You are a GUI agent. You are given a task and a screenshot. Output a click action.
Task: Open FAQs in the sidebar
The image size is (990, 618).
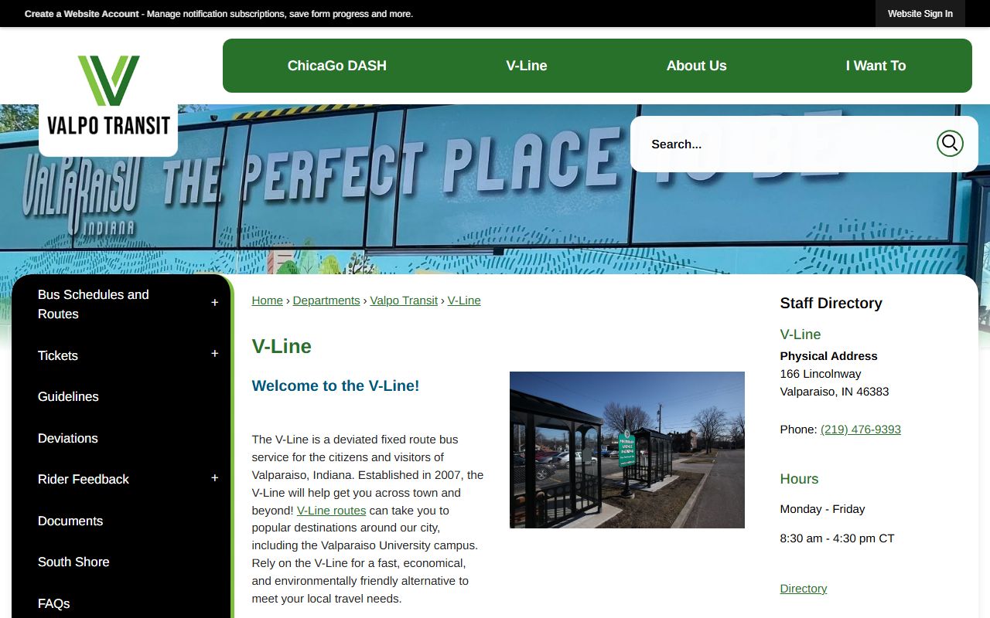pos(54,603)
